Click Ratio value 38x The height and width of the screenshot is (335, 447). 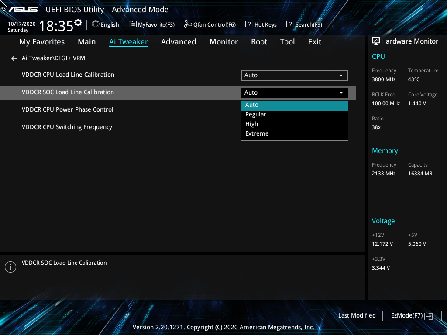coord(376,127)
